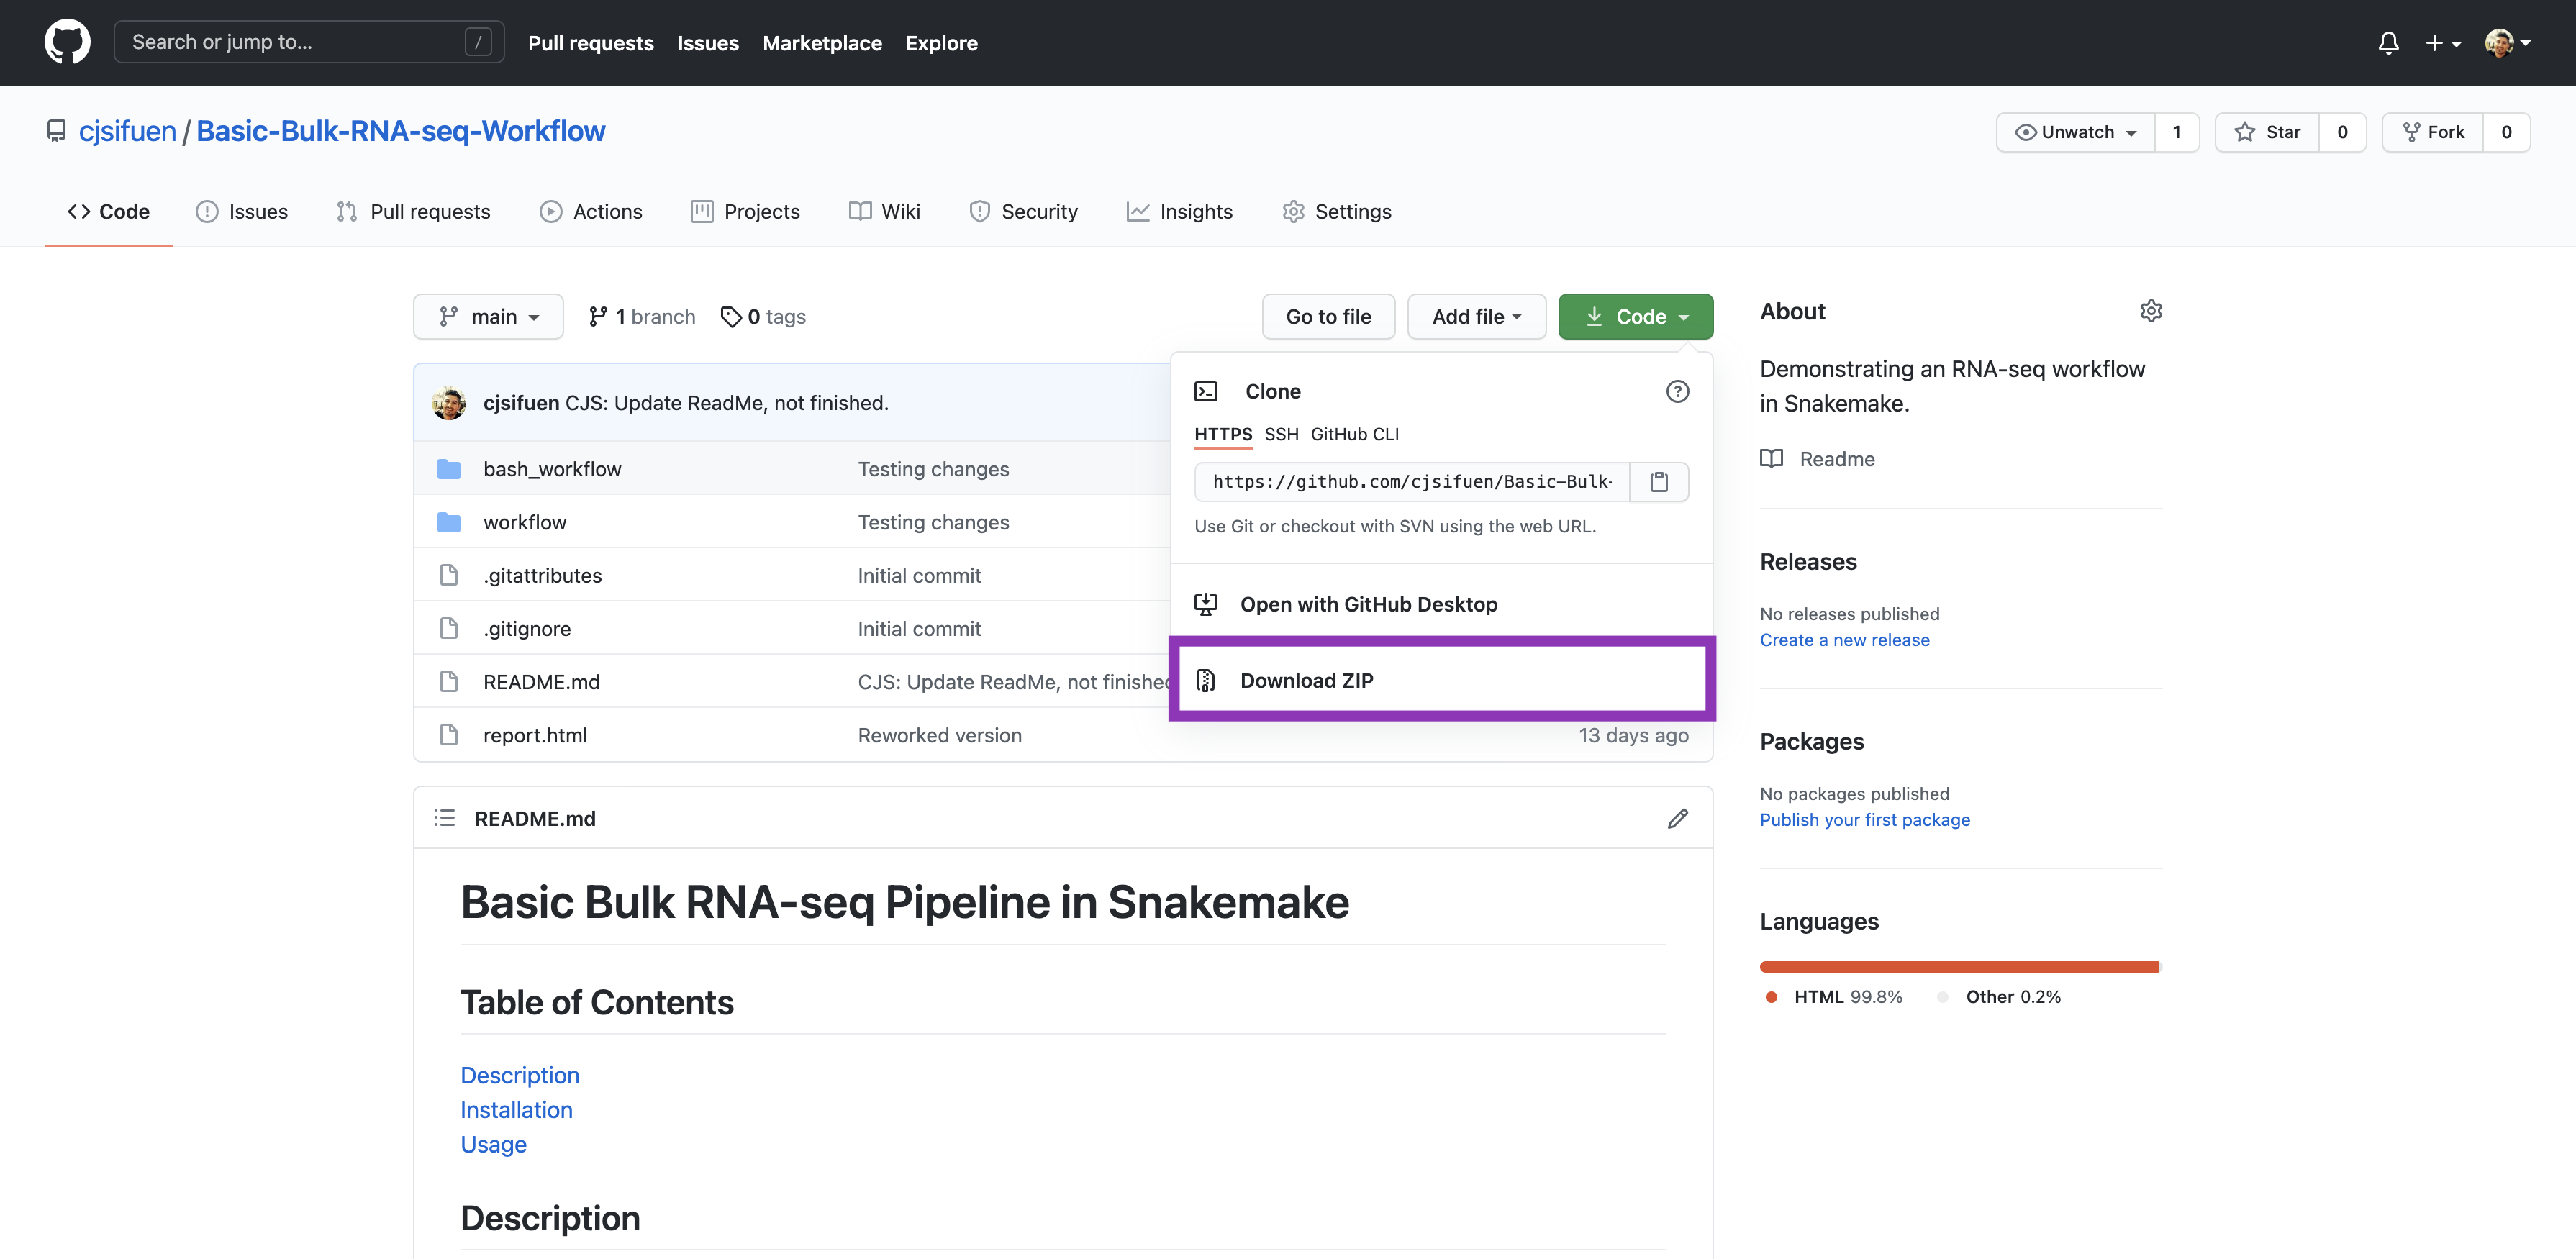This screenshot has height=1259, width=2576.
Task: Open Explore in the top navbar
Action: tap(941, 43)
